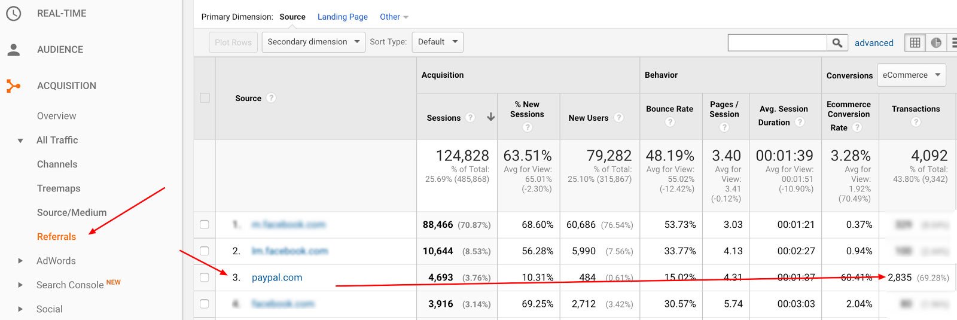Open the Sort Type Default dropdown
Viewport: 957px width, 320px height.
(438, 42)
